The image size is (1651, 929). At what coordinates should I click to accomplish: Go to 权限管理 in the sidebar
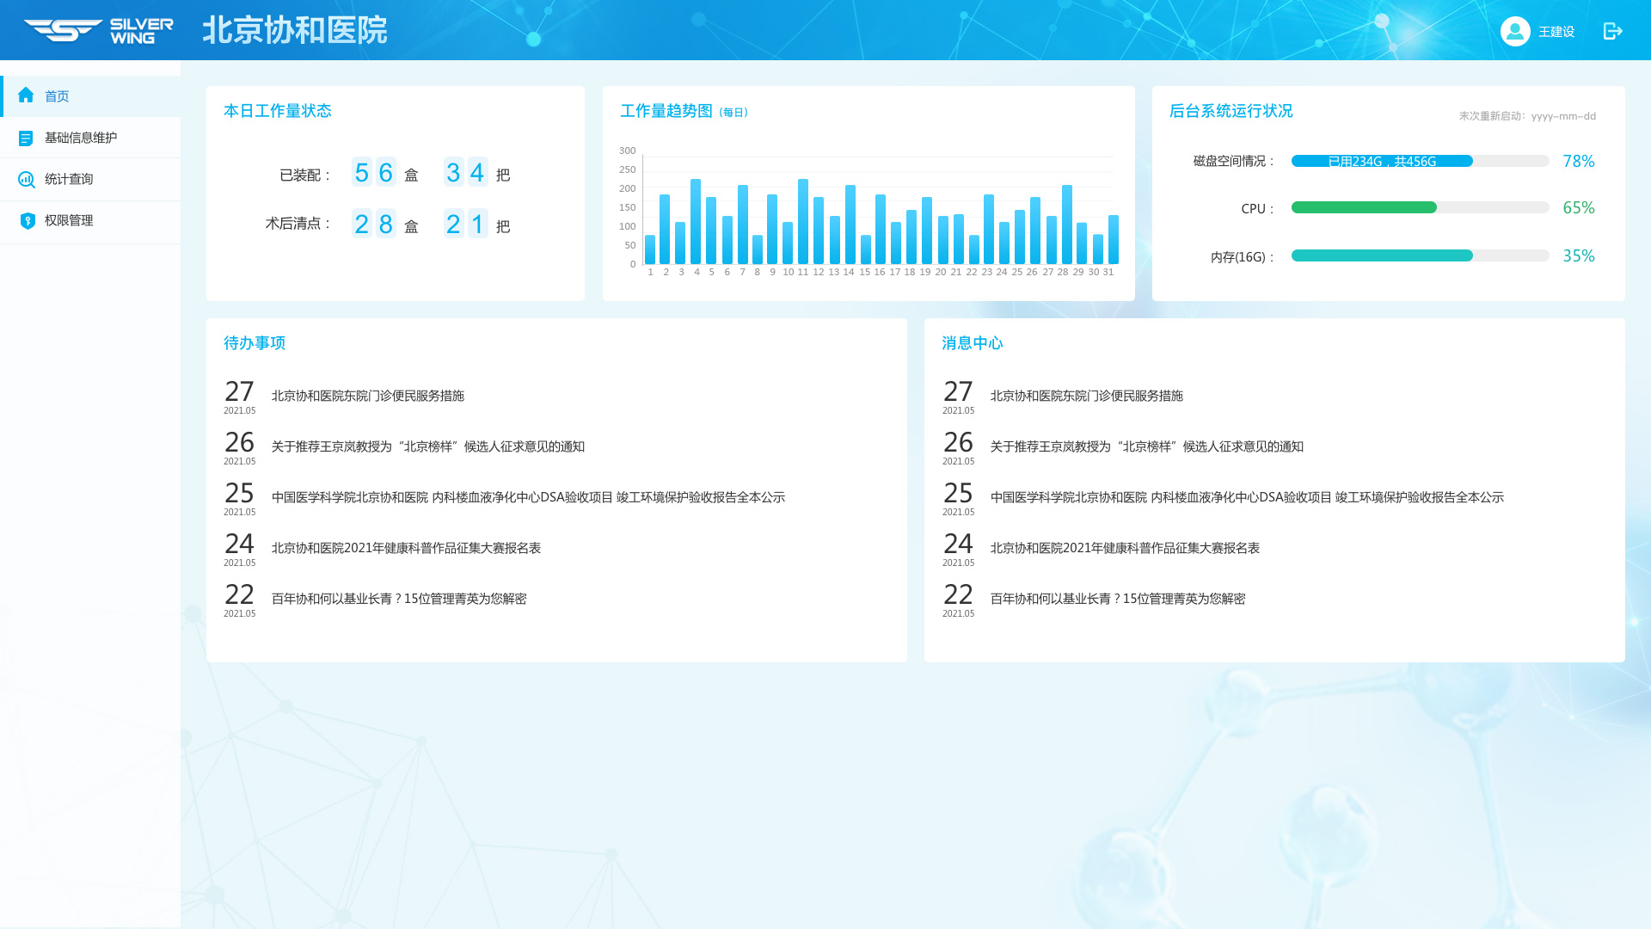69,220
